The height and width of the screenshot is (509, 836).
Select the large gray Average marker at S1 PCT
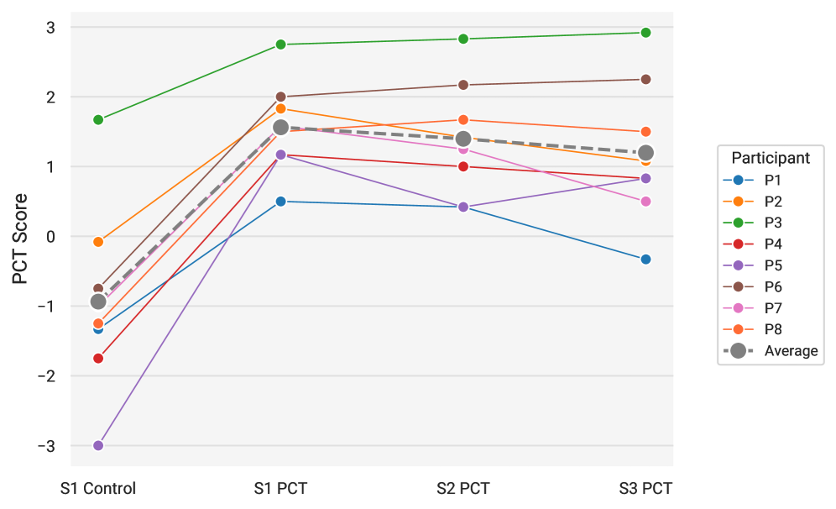click(x=280, y=128)
